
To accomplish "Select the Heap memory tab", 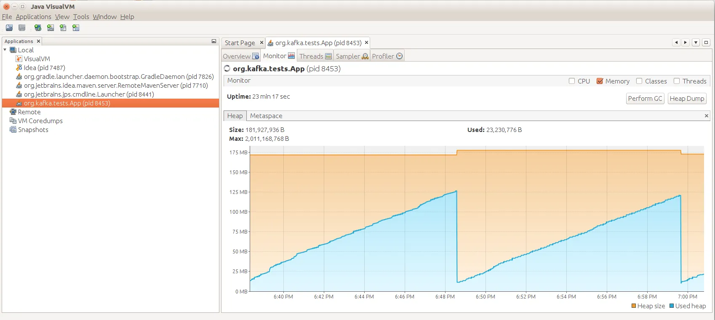I will point(235,116).
